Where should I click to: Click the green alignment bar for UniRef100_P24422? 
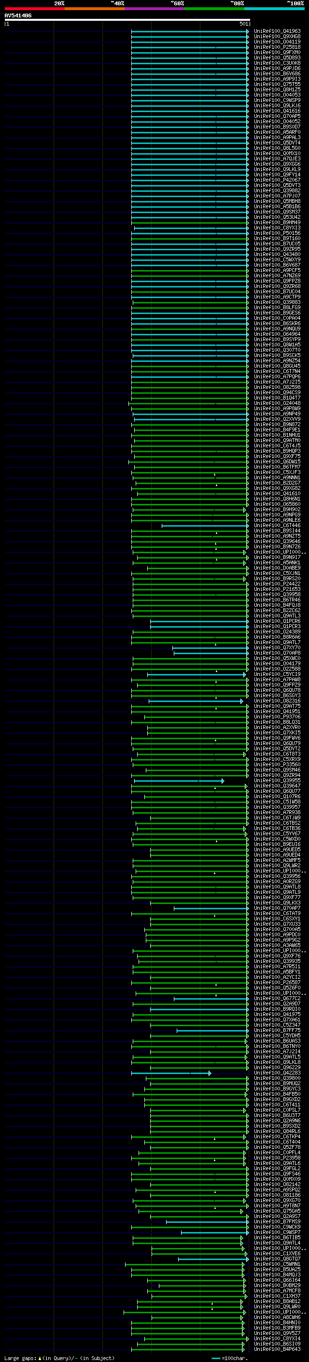[x=190, y=584]
